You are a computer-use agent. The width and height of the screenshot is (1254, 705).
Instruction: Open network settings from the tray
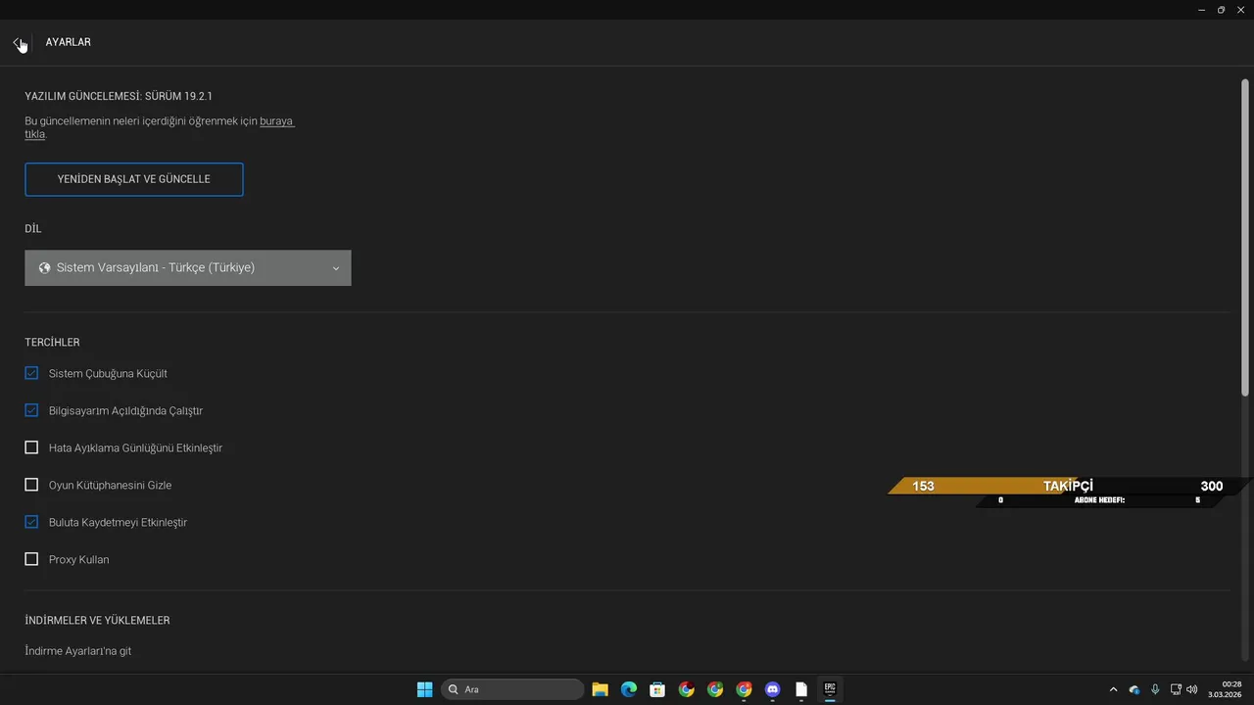(x=1176, y=689)
